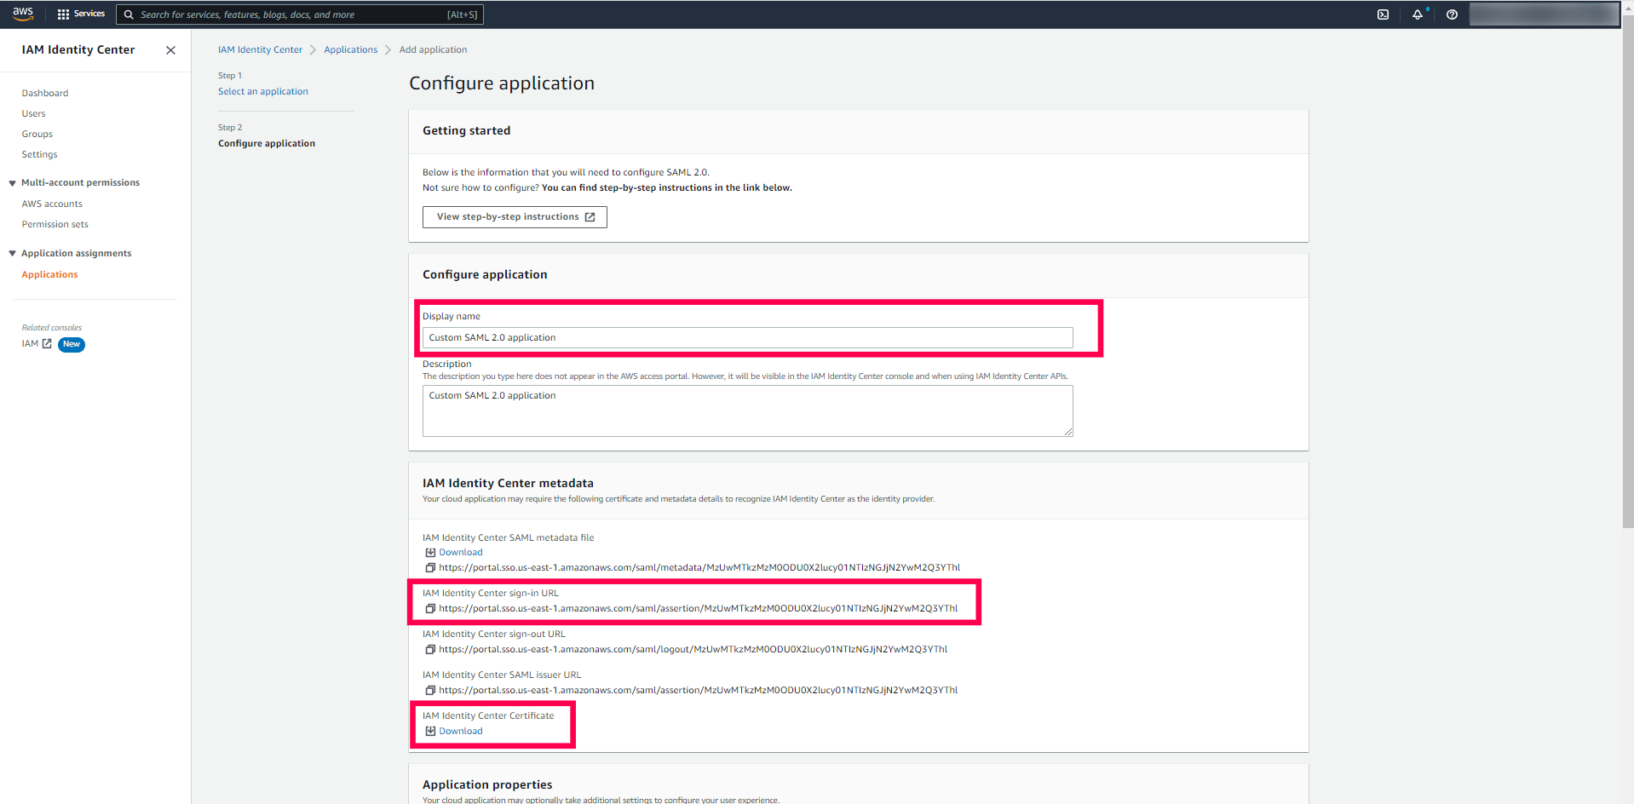Click View step-by-step instructions button
Viewport: 1634px width, 804px height.
coord(515,217)
